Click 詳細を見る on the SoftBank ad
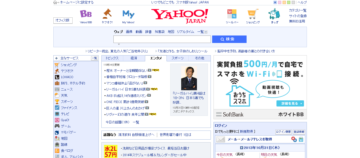Screen dimensions: 360x158 coord(290,104)
